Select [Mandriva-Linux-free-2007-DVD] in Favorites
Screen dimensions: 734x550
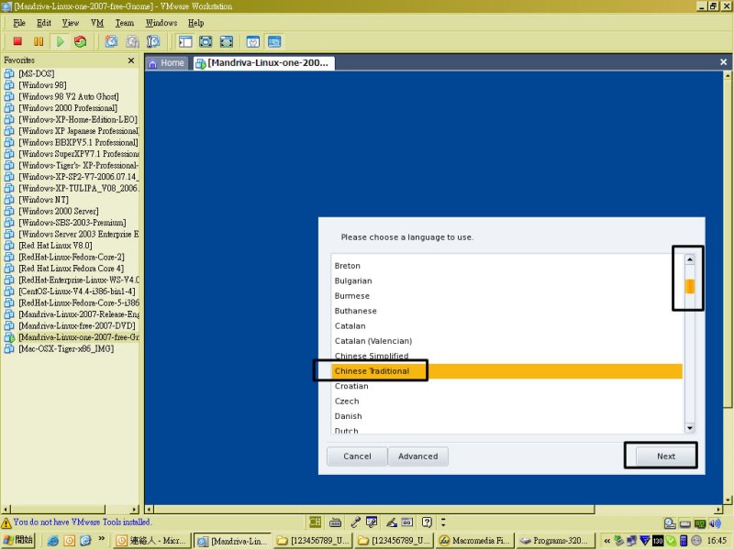(x=77, y=325)
